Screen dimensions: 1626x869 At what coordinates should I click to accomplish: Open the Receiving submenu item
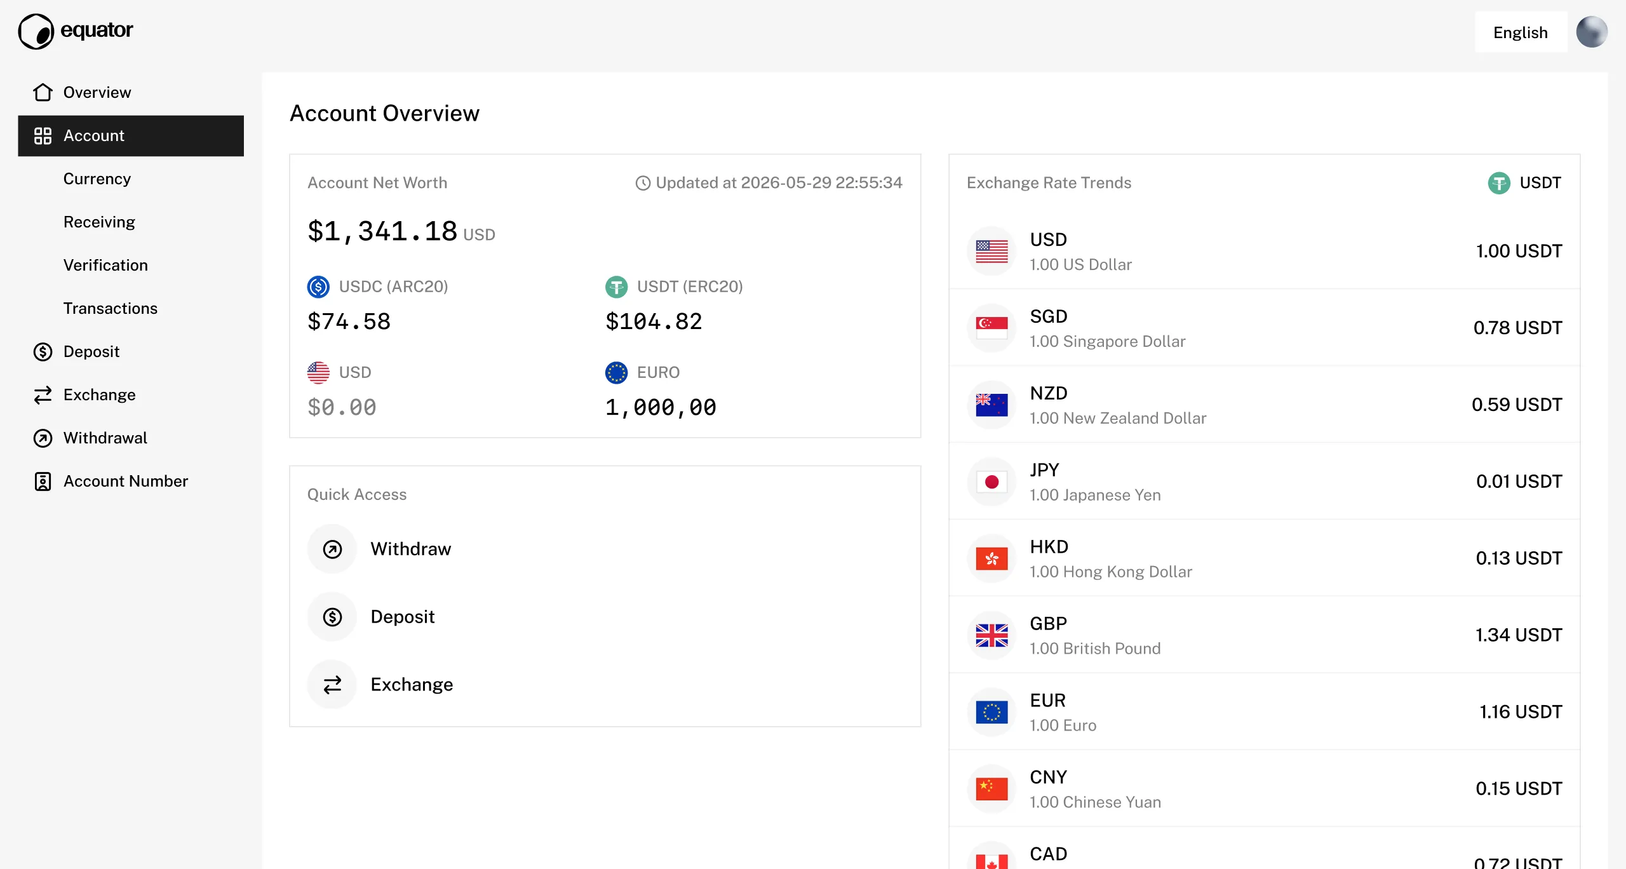coord(99,222)
